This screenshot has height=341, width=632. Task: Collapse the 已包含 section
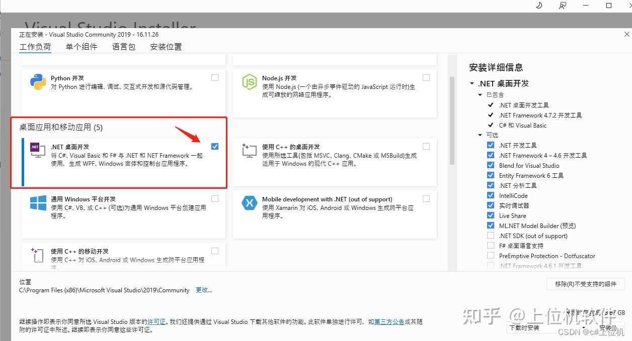tap(480, 94)
